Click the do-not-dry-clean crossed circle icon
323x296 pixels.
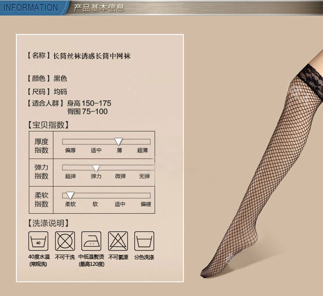click(x=65, y=241)
